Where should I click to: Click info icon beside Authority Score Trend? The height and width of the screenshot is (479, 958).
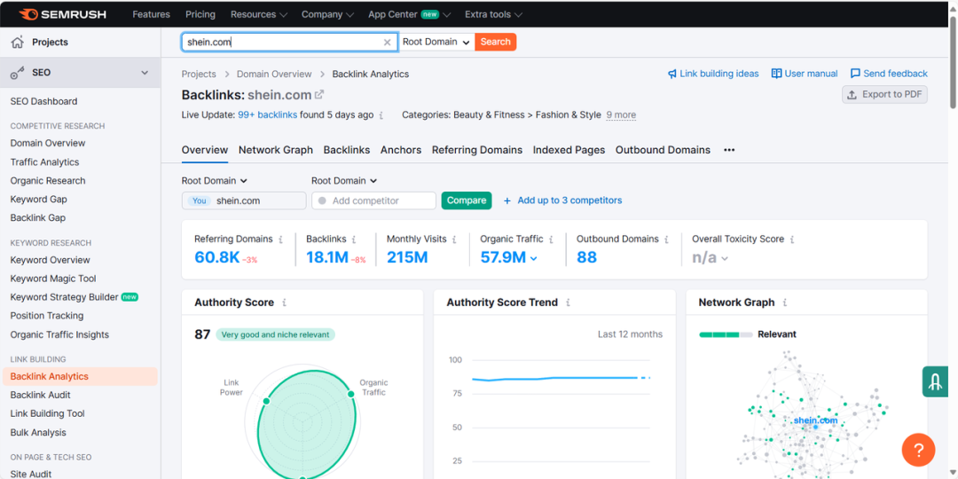pyautogui.click(x=569, y=302)
